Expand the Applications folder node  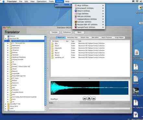point(8,45)
